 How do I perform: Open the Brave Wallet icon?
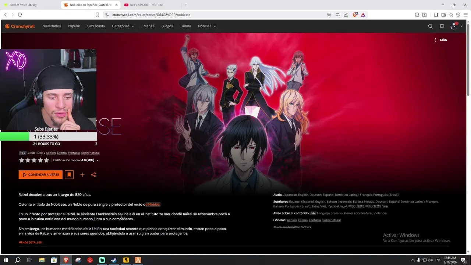pyautogui.click(x=443, y=15)
